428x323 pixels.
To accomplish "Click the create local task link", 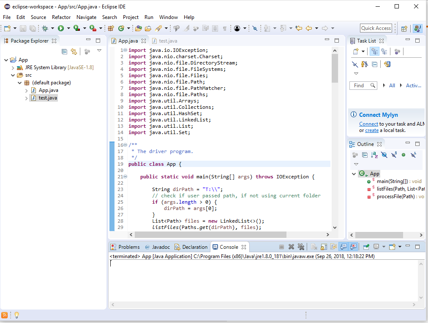I will click(x=372, y=130).
